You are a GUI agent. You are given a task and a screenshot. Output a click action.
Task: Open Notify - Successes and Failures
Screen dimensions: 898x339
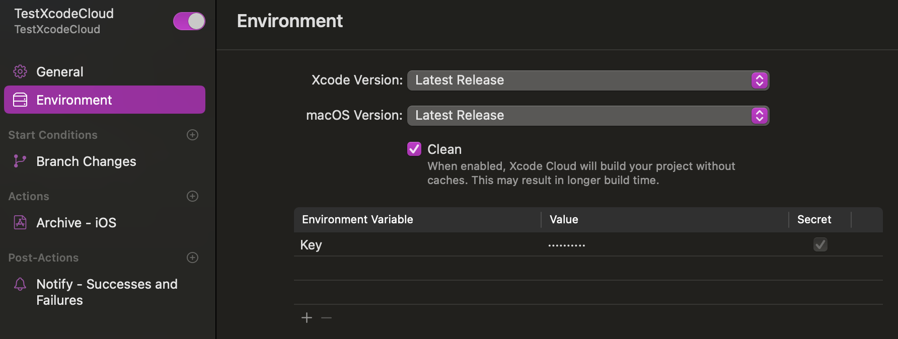click(x=107, y=292)
